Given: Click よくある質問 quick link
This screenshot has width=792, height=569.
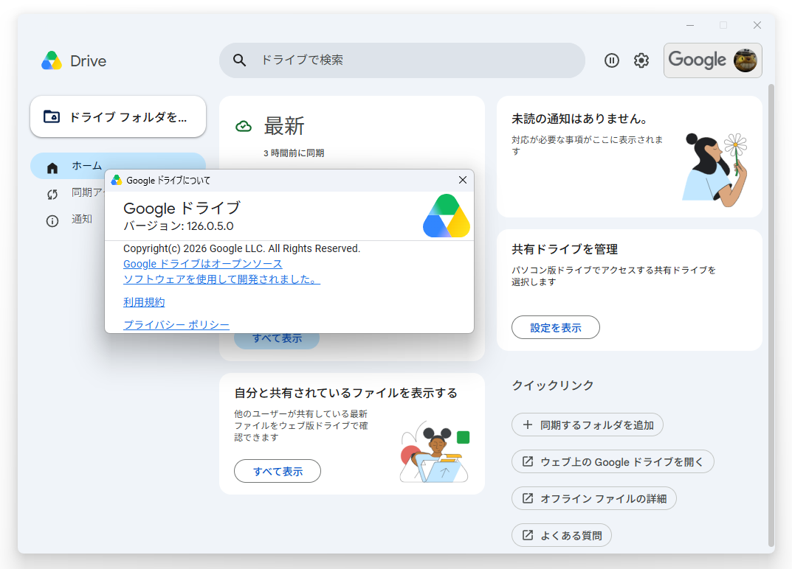Looking at the screenshot, I should [562, 535].
